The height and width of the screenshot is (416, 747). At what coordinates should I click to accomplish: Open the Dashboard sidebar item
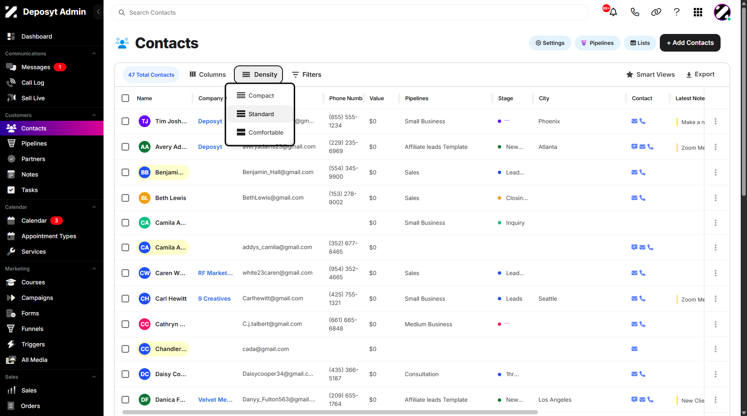52,36
